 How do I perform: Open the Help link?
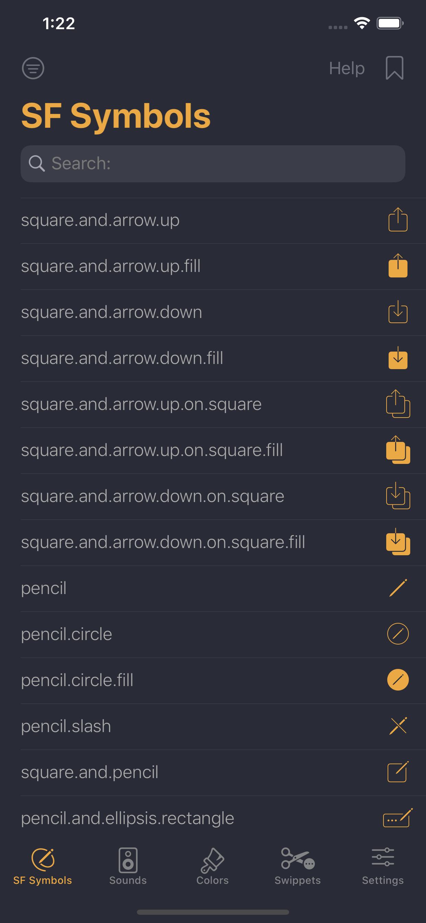coord(346,68)
